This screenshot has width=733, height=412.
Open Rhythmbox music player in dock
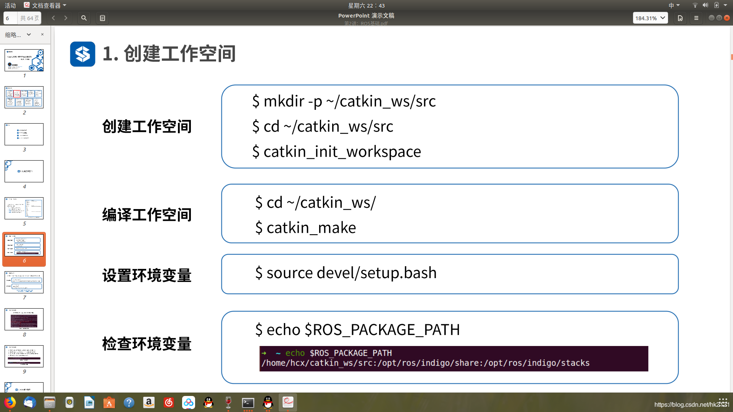click(x=69, y=402)
